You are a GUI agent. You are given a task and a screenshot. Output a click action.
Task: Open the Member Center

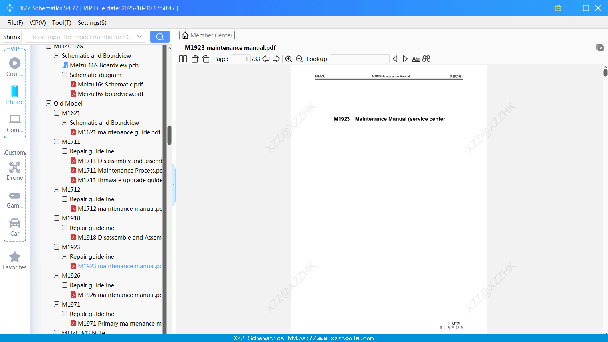coord(207,35)
